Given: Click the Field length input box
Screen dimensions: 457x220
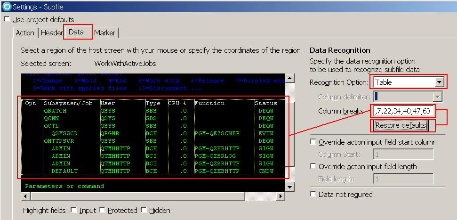Looking at the screenshot, I should click(403, 179).
